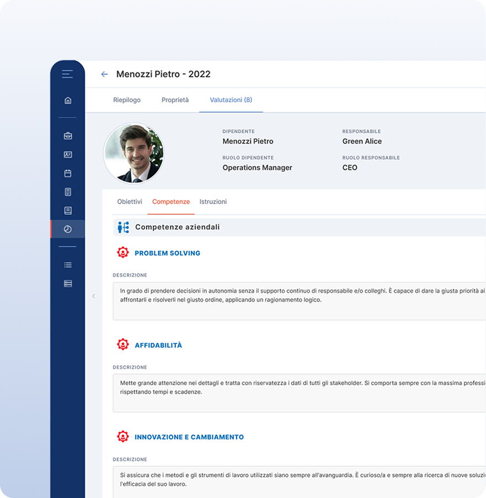Image resolution: width=486 pixels, height=498 pixels.
Task: Click the document icon in the sidebar
Action: pyautogui.click(x=67, y=210)
